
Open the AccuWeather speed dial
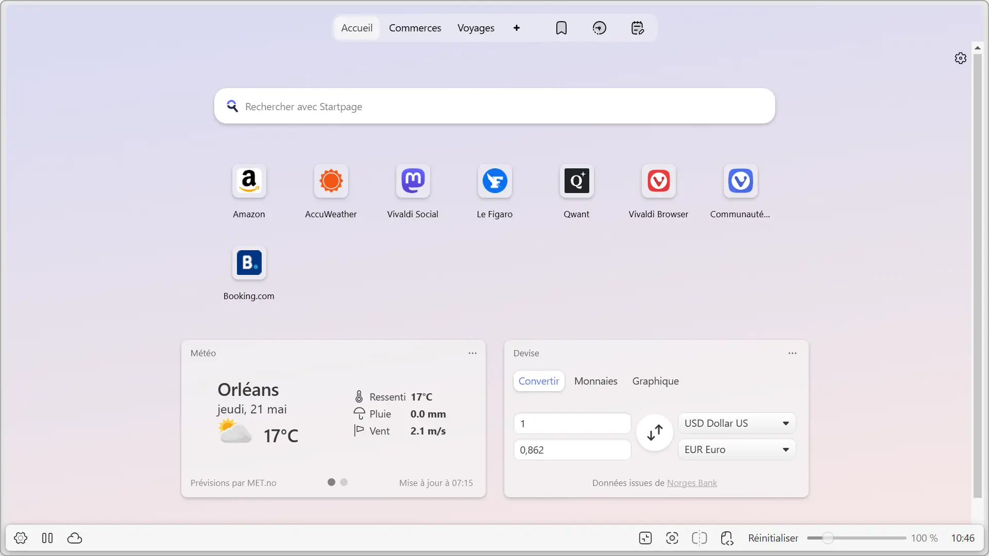click(x=331, y=181)
